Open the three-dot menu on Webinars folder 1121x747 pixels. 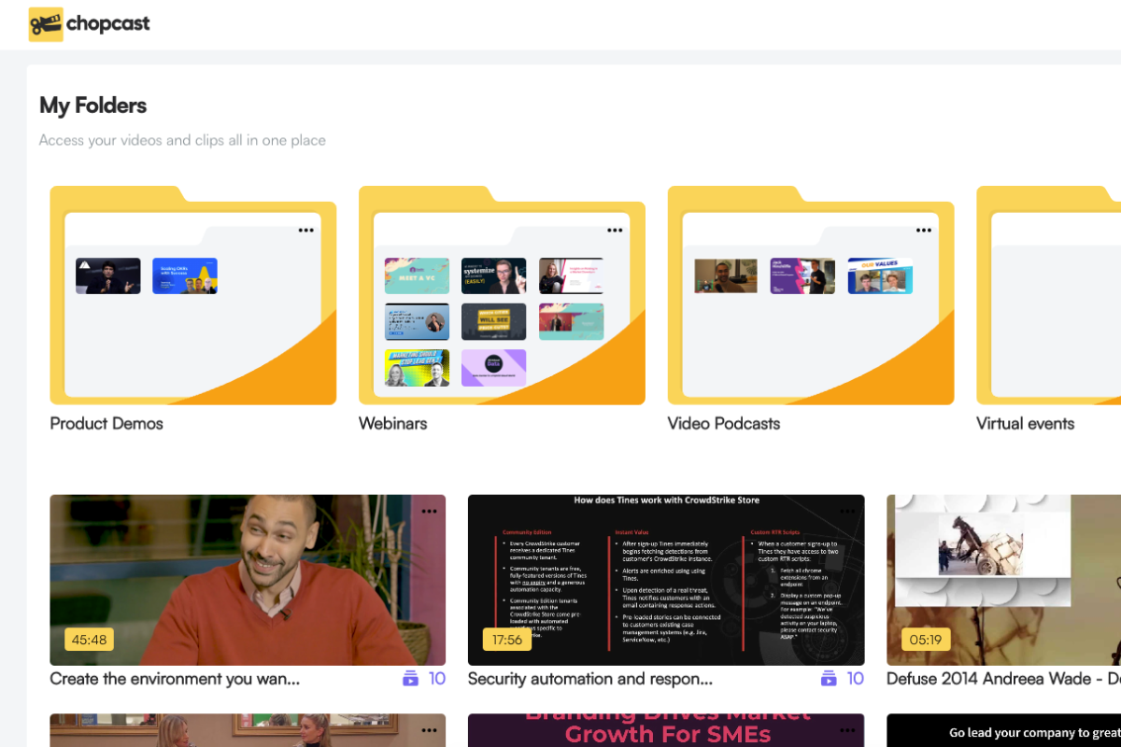pyautogui.click(x=615, y=230)
